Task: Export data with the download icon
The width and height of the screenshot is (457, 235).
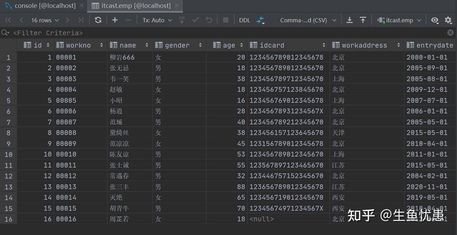Action: click(350, 20)
